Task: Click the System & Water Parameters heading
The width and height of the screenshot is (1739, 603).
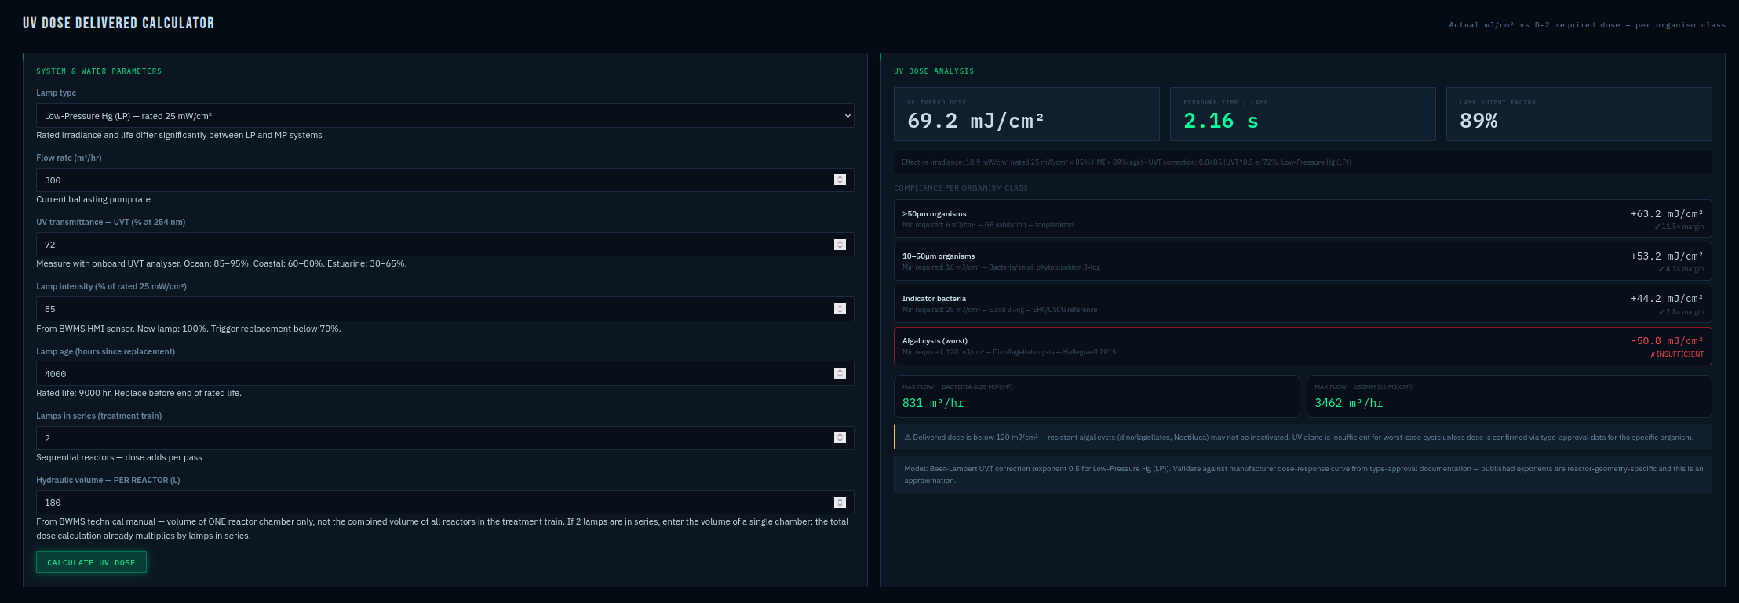Action: (99, 71)
